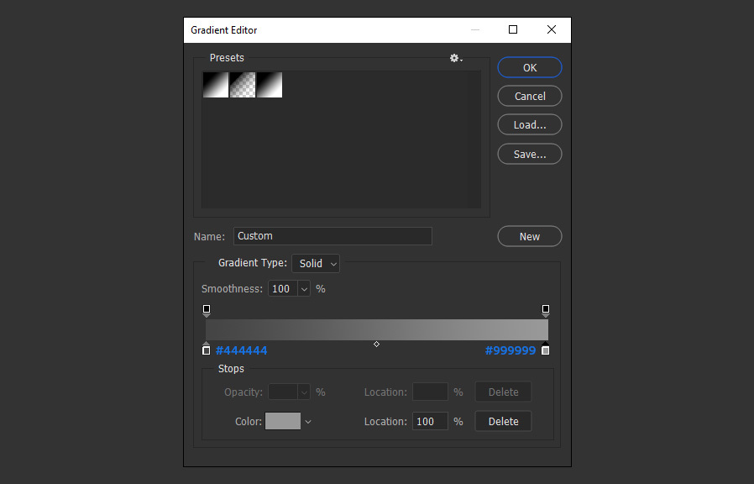Expand the Color dropdown arrow

(x=308, y=422)
